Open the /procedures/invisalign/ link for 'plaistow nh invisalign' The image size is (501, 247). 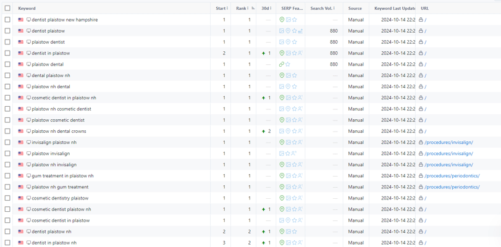448,165
